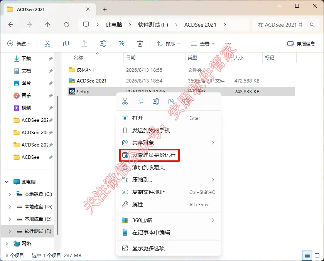Screen dimensions: 324x261
Task: Click 软件测试 (F:) in the address bar
Action: pos(153,25)
